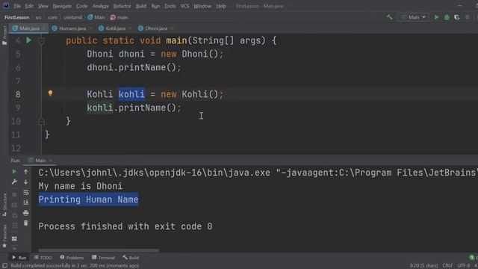Close the Main tab in Run panel
The height and width of the screenshot is (269, 478).
point(51,161)
